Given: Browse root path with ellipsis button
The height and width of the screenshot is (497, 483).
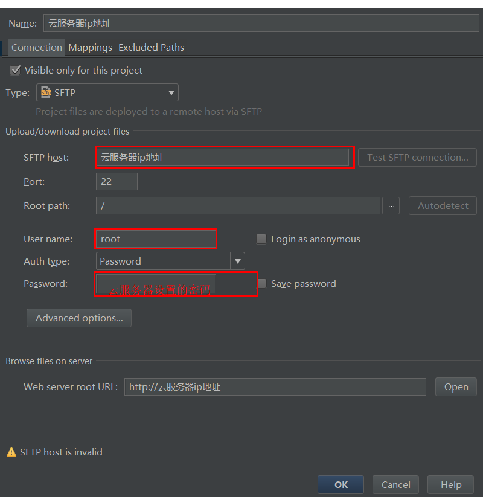Looking at the screenshot, I should (391, 206).
